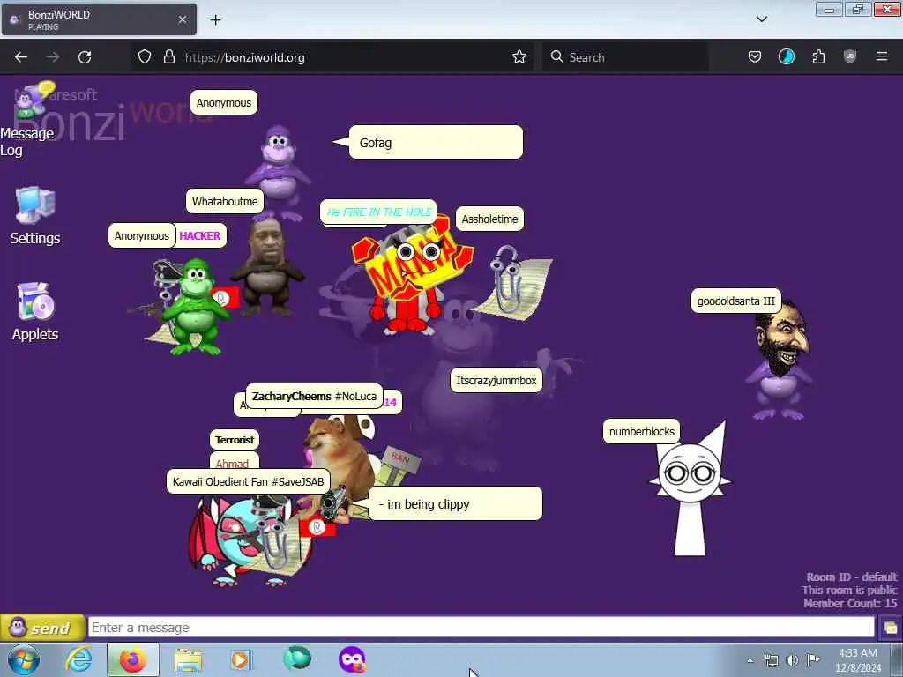Close the BonziWORLD tab
This screenshot has width=903, height=677.
[x=183, y=19]
